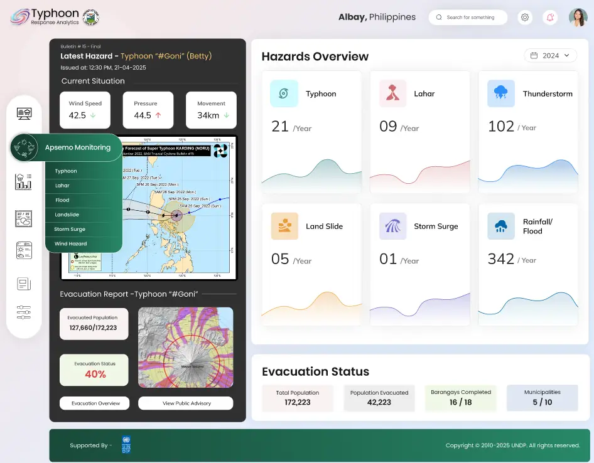Open the settings gear in the top bar
The width and height of the screenshot is (594, 463).
point(525,17)
